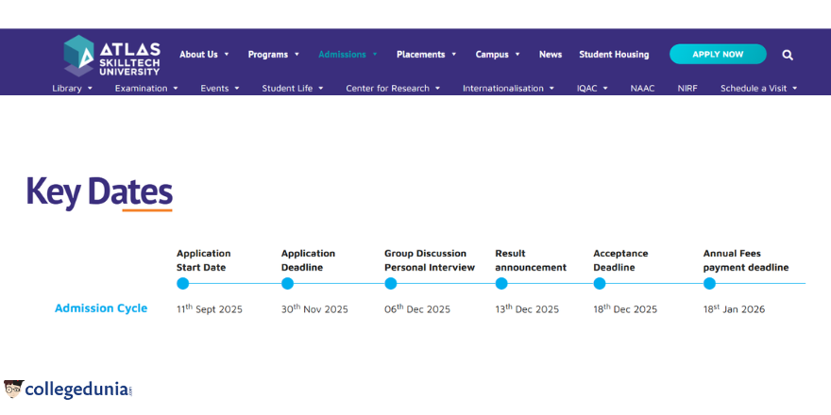This screenshot has width=831, height=415.
Task: Go to Student Housing
Action: pyautogui.click(x=614, y=54)
